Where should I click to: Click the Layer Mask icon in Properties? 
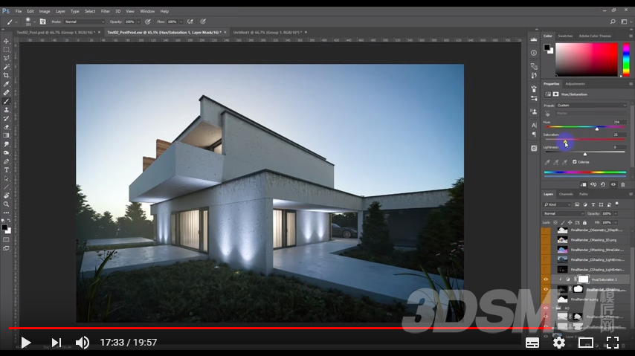[555, 94]
